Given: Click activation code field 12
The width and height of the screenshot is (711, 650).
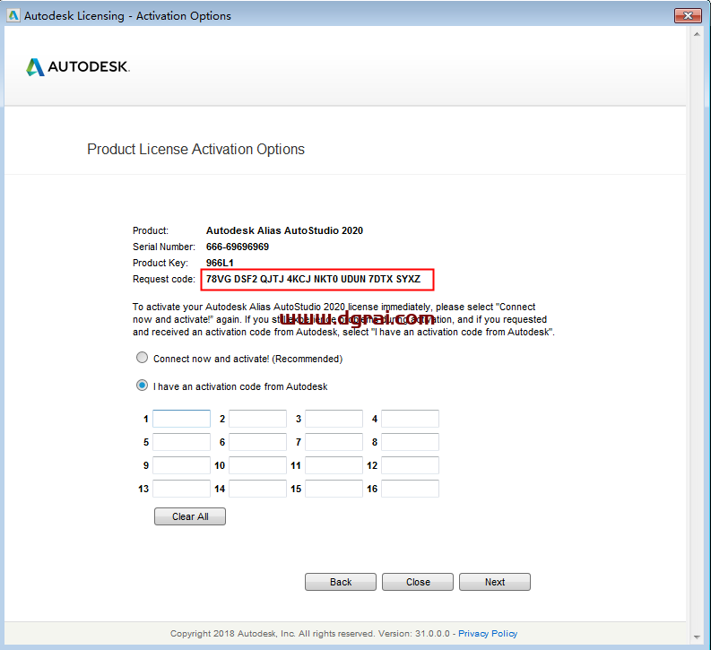Looking at the screenshot, I should tap(410, 465).
